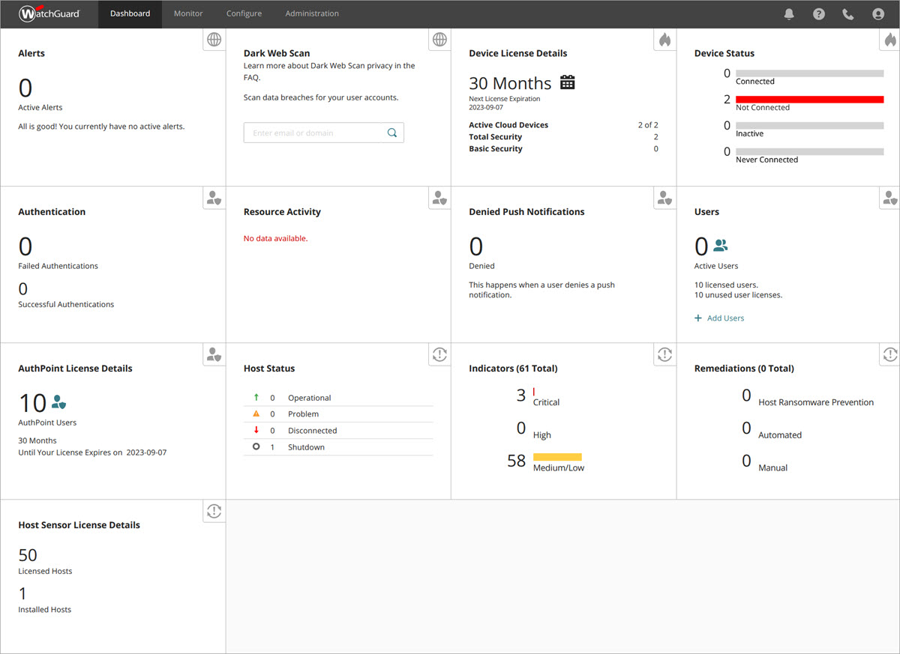Click the globe icon on the Alerts widget
Viewport: 900px width, 654px height.
[214, 40]
